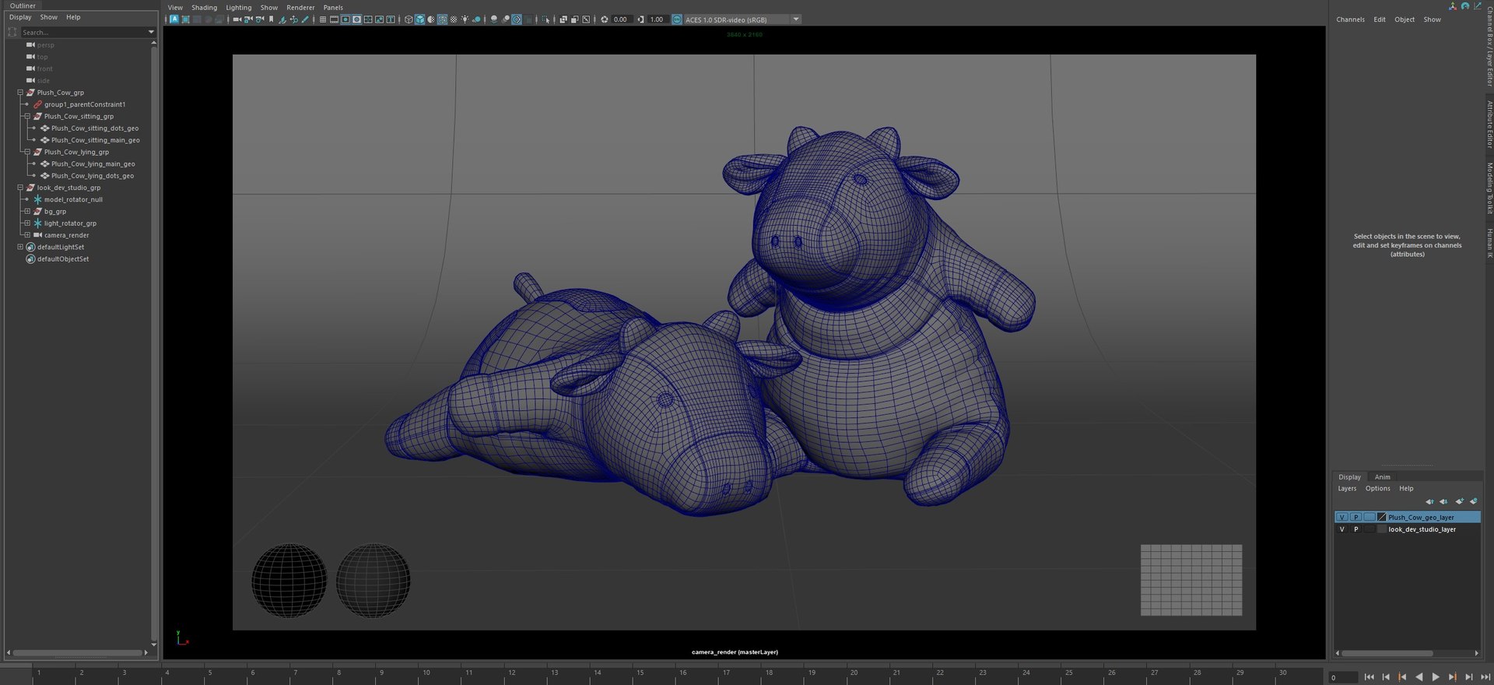Click the wireframe cube icon in toolbar
Viewport: 1494px width, 685px height.
(408, 19)
